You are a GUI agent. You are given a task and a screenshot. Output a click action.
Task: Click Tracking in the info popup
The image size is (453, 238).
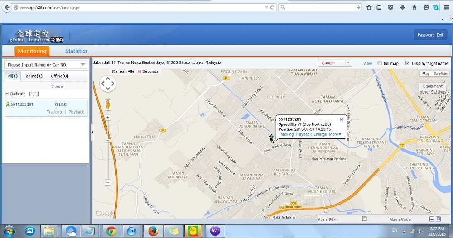point(286,134)
